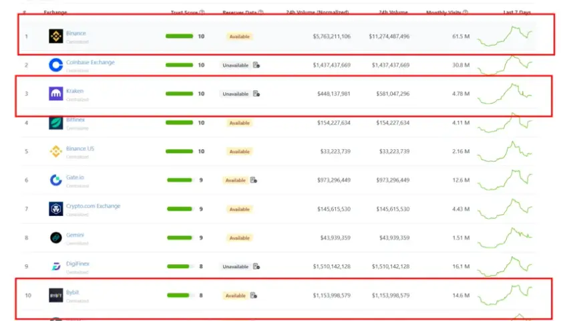Click the Available badge in Binance US row
The width and height of the screenshot is (561, 321).
point(239,152)
